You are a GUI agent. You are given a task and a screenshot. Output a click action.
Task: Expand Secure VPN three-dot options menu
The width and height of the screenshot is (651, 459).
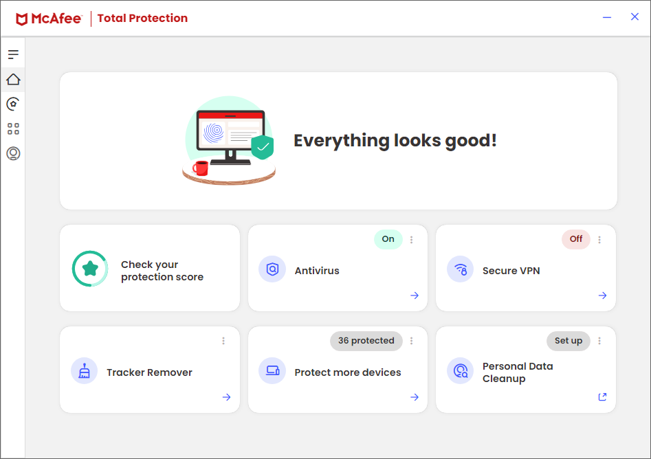point(599,240)
